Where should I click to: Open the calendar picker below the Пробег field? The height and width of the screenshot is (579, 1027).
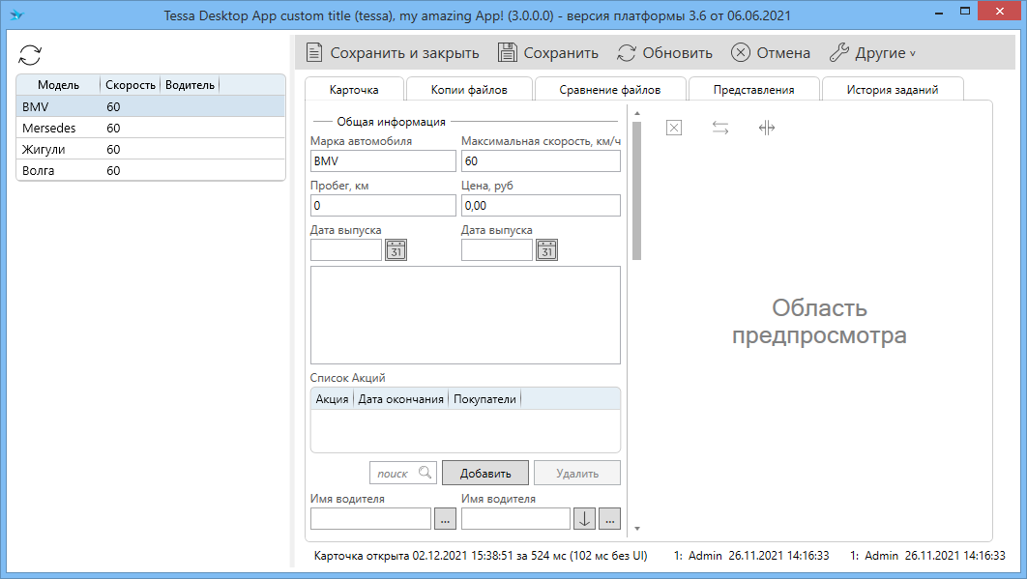tap(396, 250)
